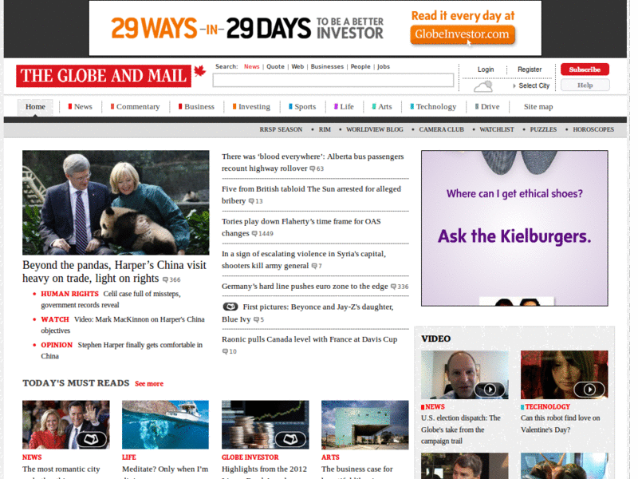Play the U.S. election dispatch video
The image size is (638, 479).
(x=490, y=390)
